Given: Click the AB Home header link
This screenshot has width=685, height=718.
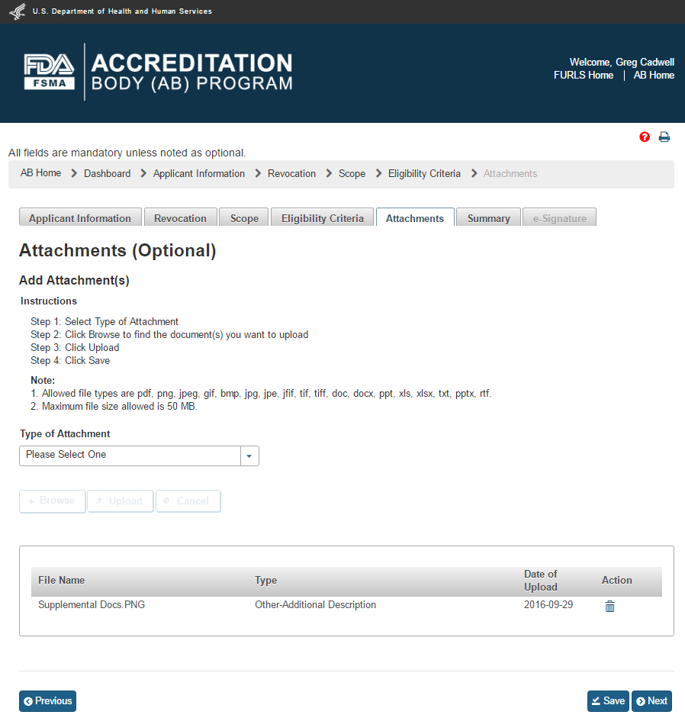Looking at the screenshot, I should 654,76.
